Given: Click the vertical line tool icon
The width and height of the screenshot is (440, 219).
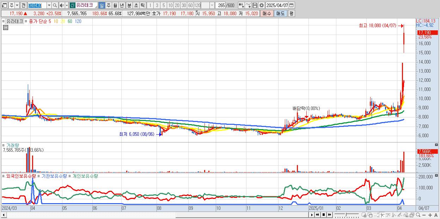Looking at the screenshot, I should click(394, 215).
